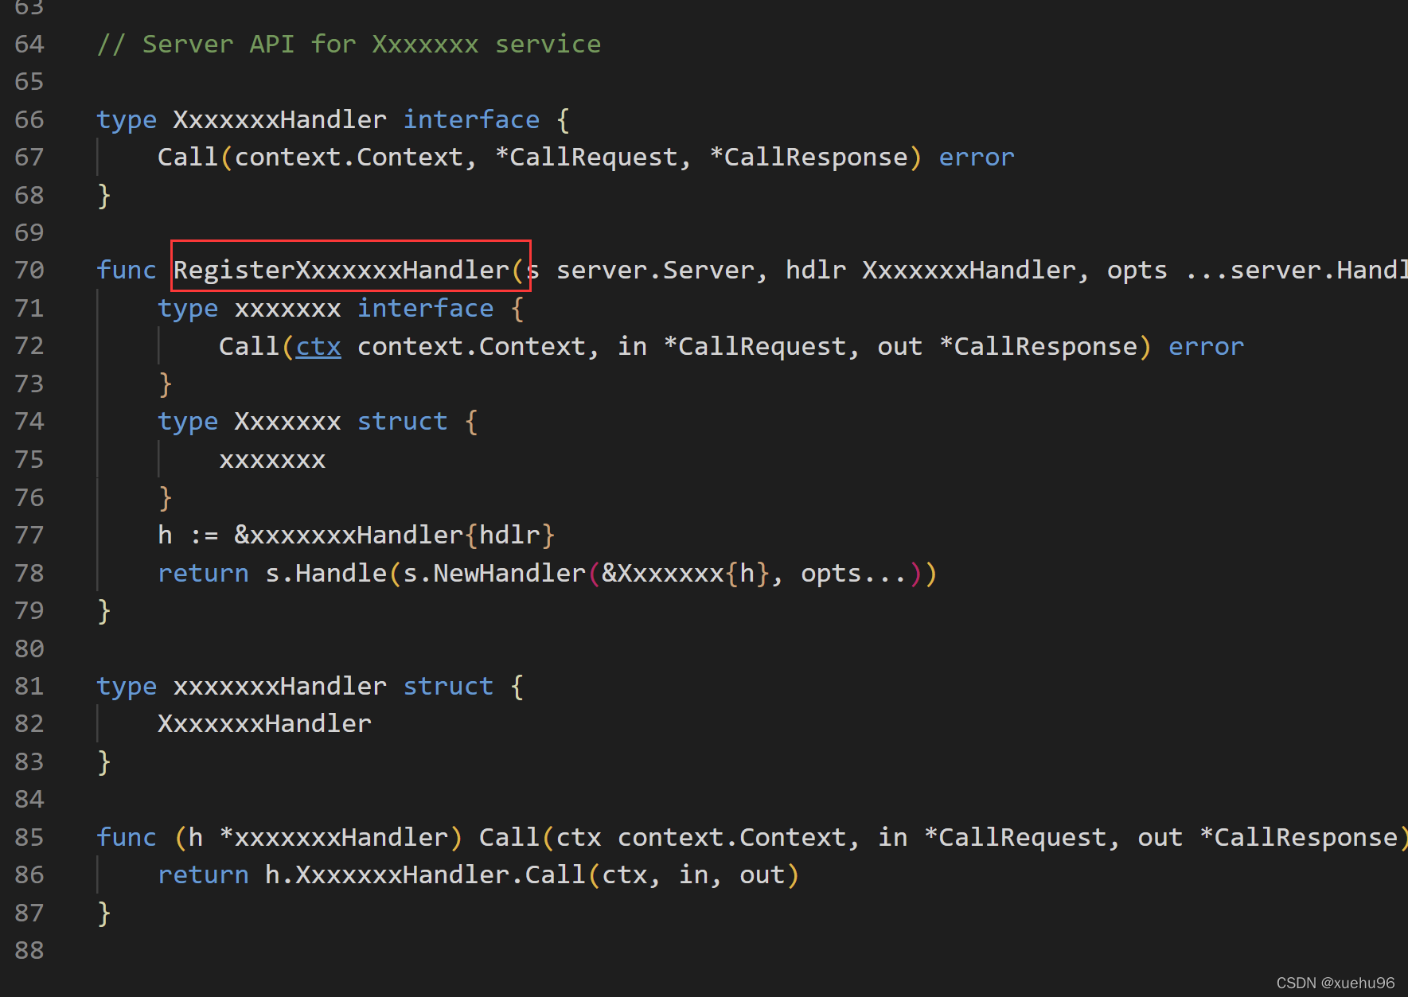
Task: Click the comment "// Server API for Xxxxxxx service"
Action: pyautogui.click(x=349, y=44)
